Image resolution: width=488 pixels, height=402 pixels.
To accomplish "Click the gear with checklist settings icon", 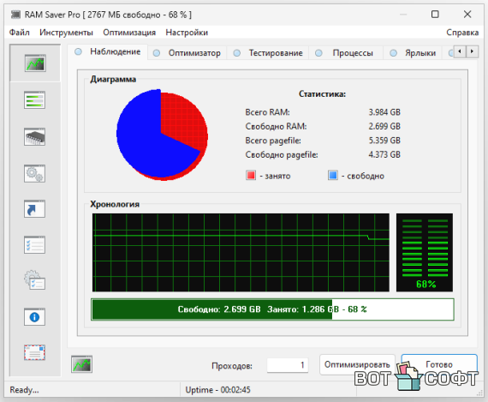I will tap(34, 280).
